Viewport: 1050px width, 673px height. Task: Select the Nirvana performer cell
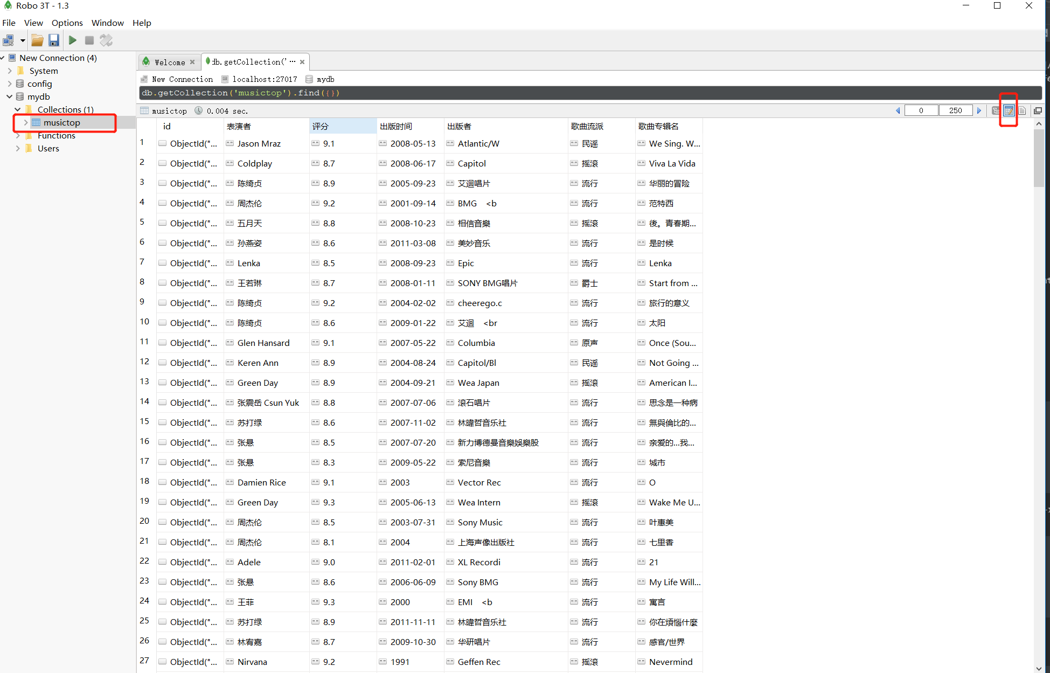[267, 662]
